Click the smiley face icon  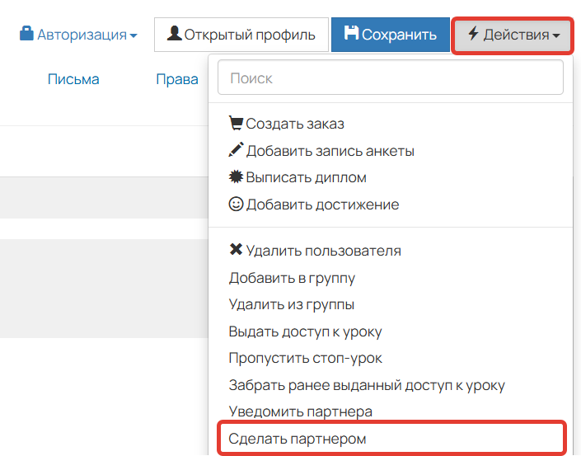(x=236, y=204)
